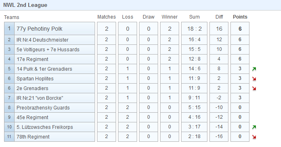
Task: Open team 77y Pehotiny Polk
Action: pos(40,29)
